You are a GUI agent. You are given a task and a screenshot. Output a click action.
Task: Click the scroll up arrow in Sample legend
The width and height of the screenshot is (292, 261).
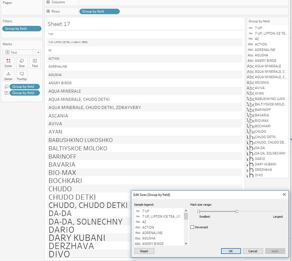[x=186, y=211]
